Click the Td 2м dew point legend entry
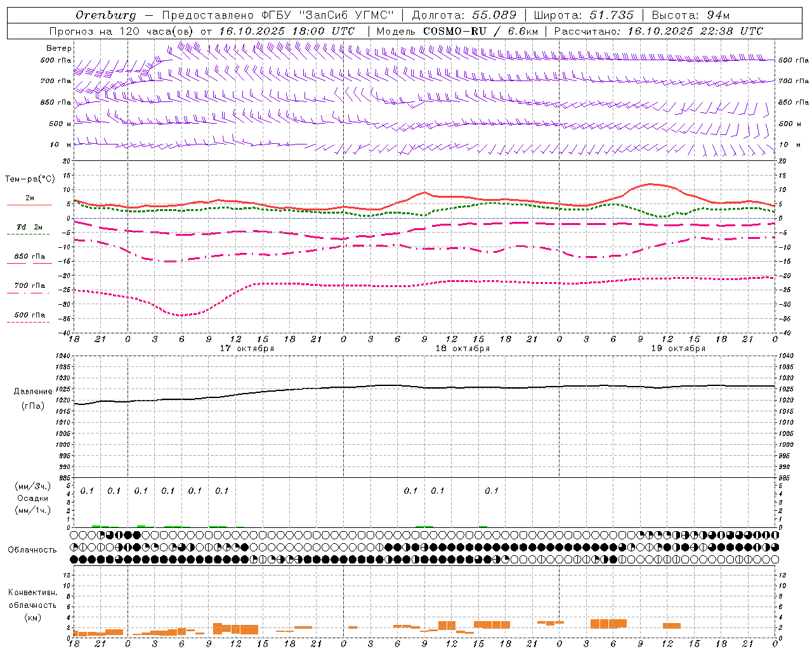Screen dimensions: 812x649 [x=30, y=227]
